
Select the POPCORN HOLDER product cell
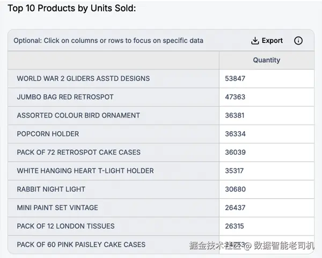click(48, 134)
